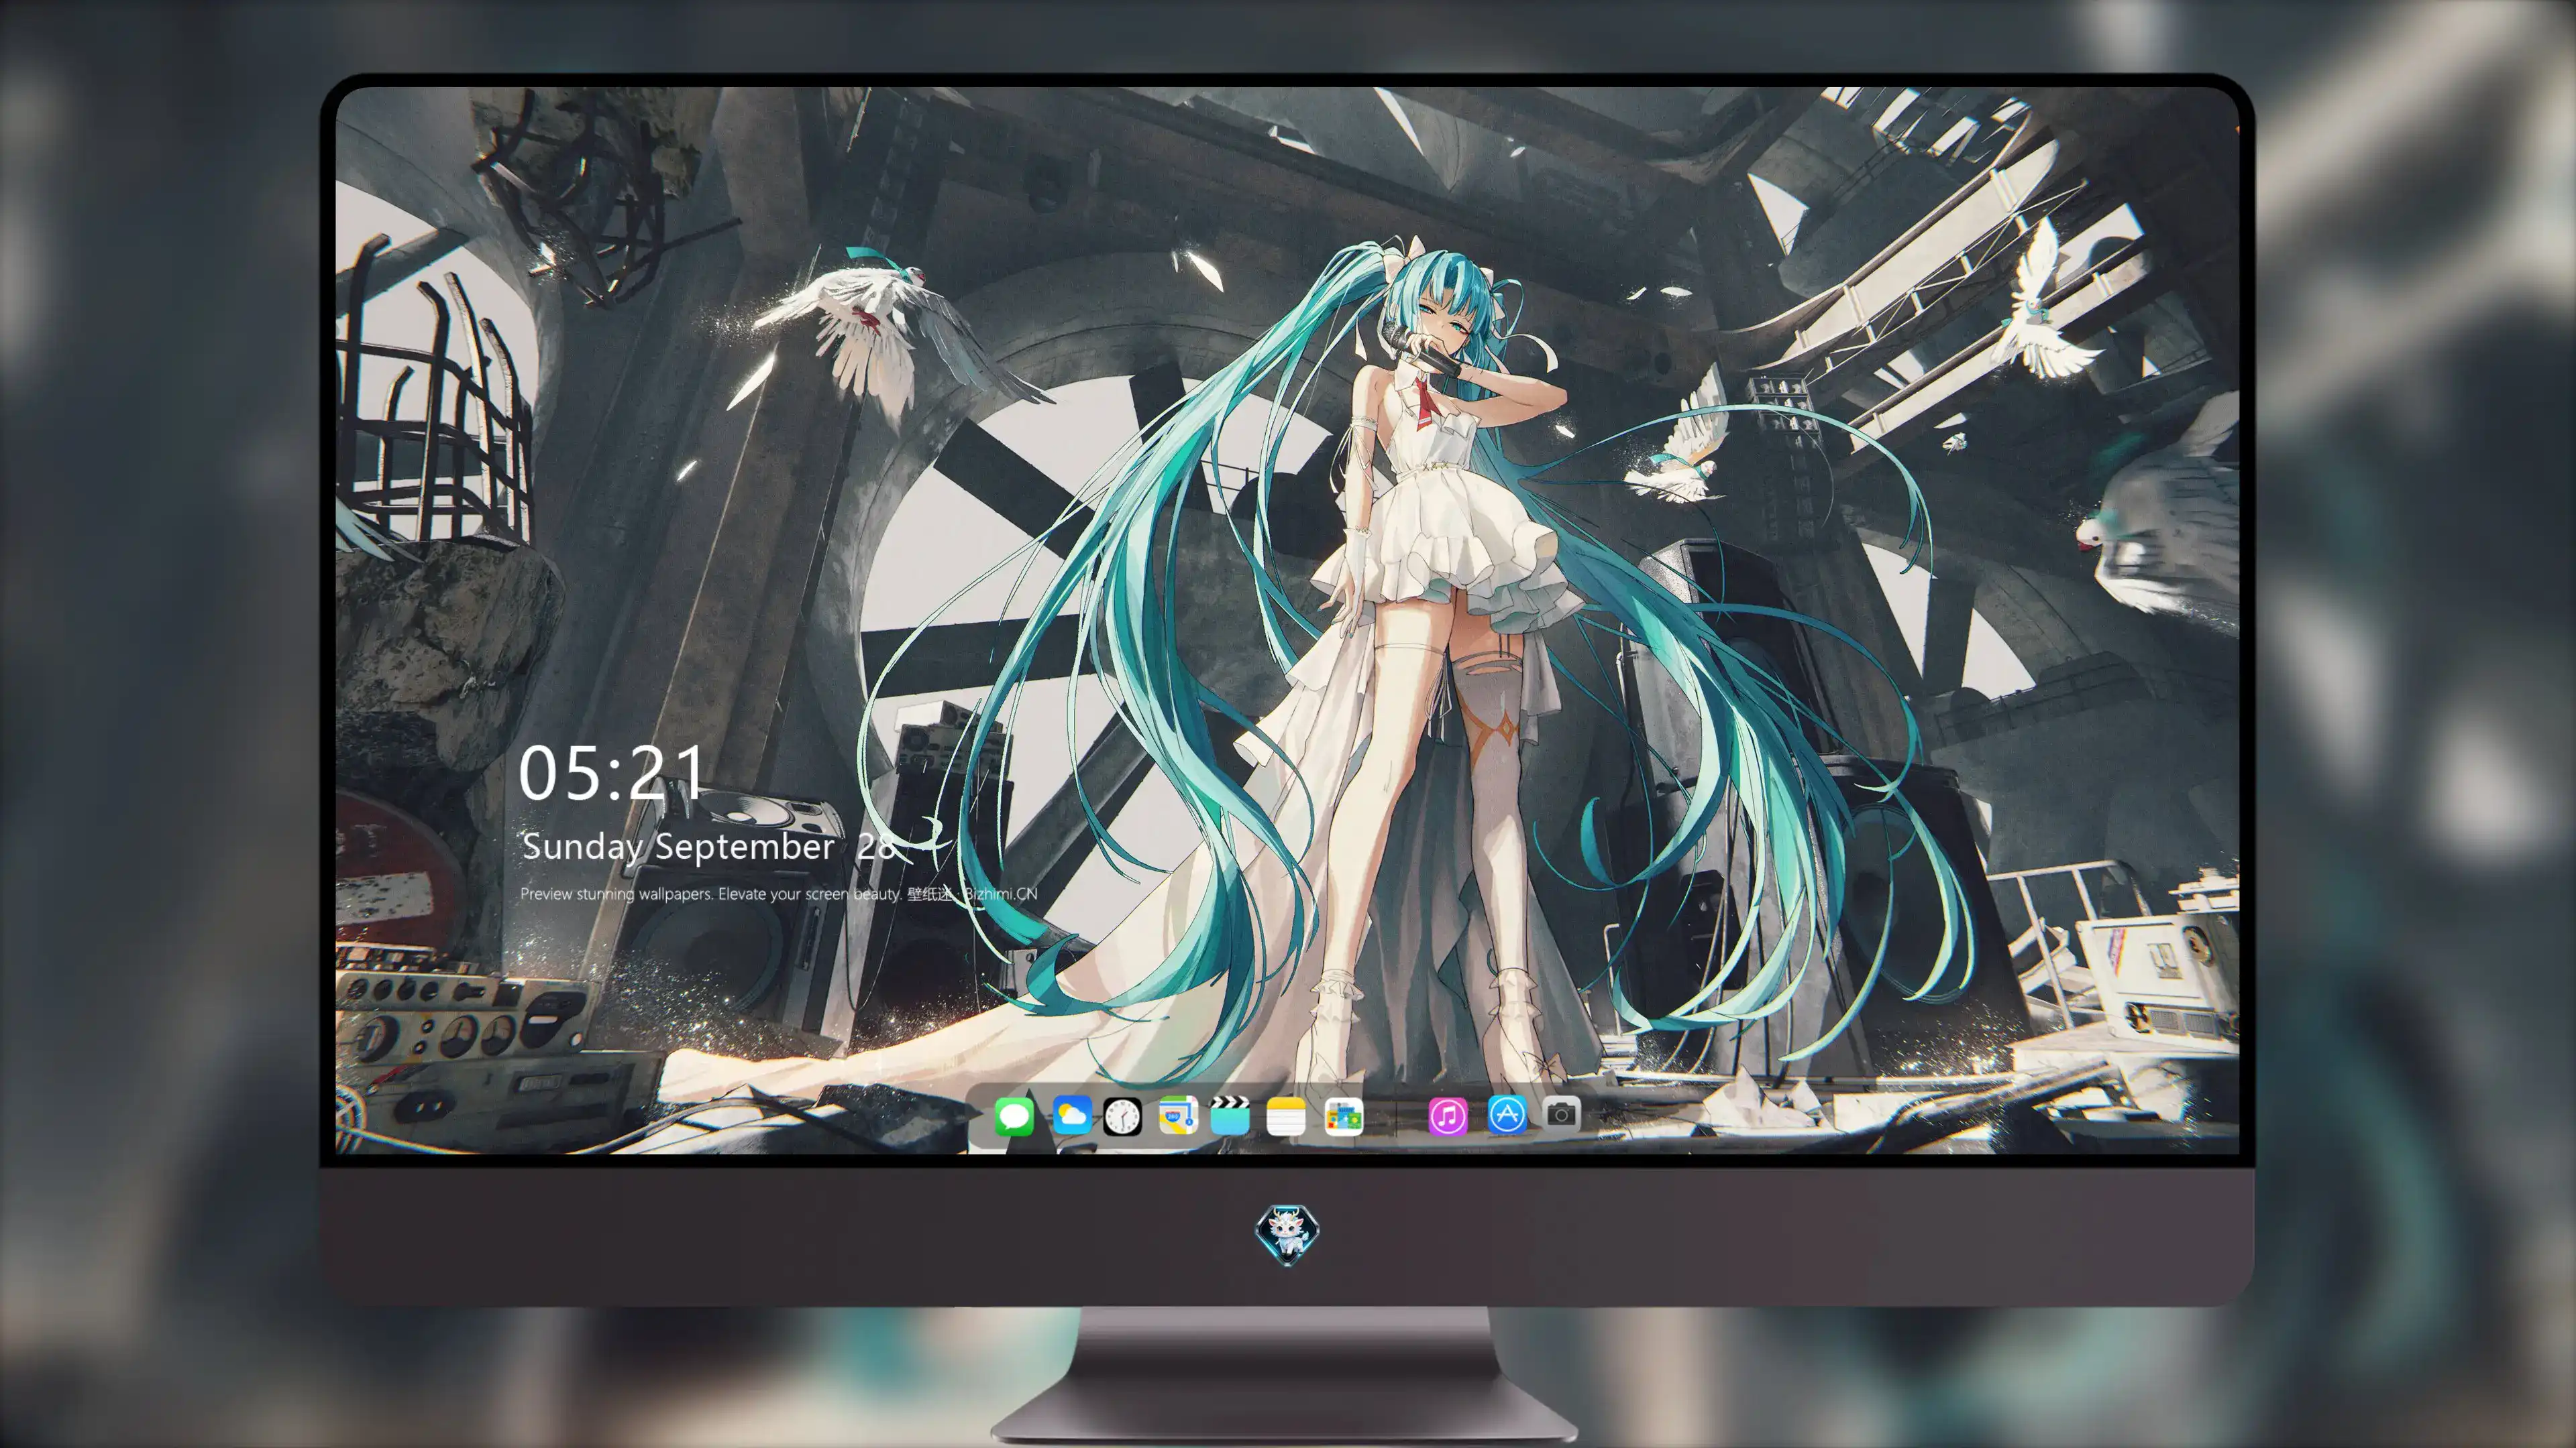Viewport: 2576px width, 1448px height.
Task: Open the Clock app in the dock
Action: click(1122, 1116)
